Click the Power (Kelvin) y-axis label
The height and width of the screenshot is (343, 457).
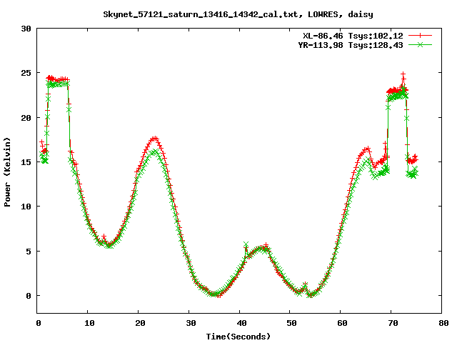click(7, 172)
